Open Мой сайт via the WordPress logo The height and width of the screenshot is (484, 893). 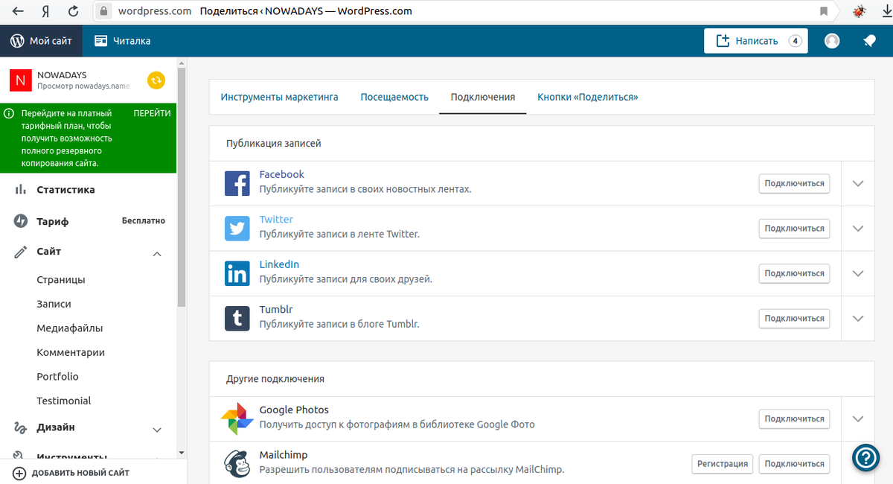16,40
